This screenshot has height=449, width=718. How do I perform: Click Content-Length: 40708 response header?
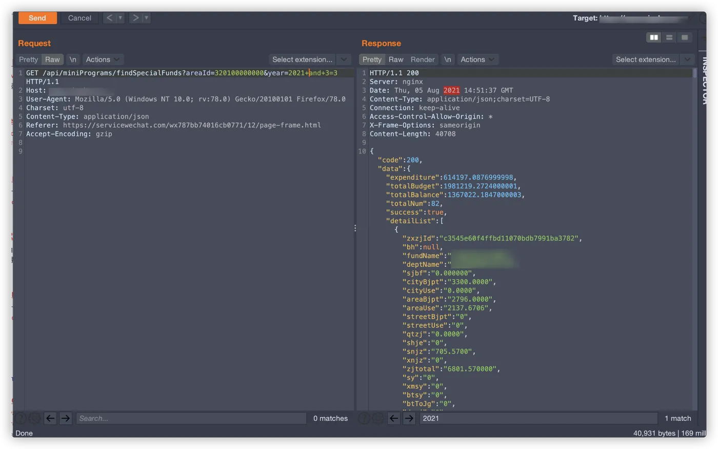pos(412,133)
